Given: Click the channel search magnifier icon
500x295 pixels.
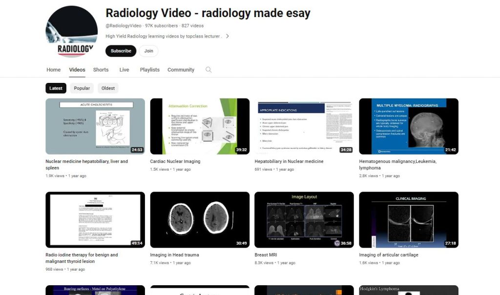Looking at the screenshot, I should pos(208,70).
